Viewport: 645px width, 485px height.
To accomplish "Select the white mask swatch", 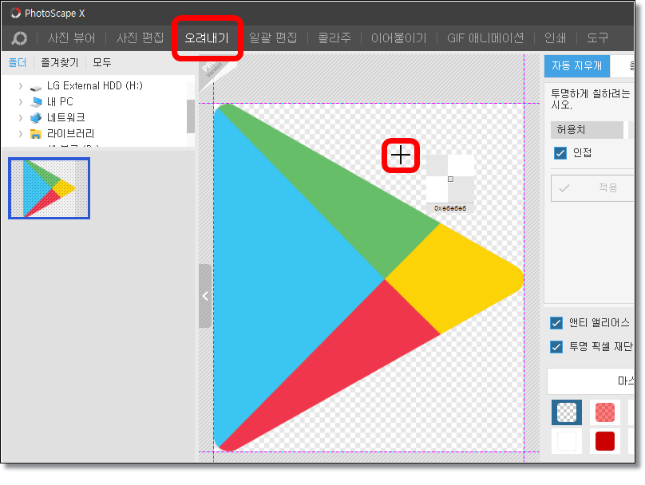I will 567,441.
